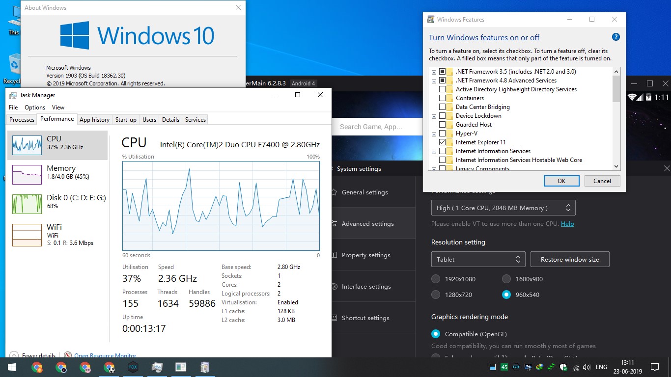
Task: Open Task Manager icon in taskbar
Action: [x=157, y=367]
